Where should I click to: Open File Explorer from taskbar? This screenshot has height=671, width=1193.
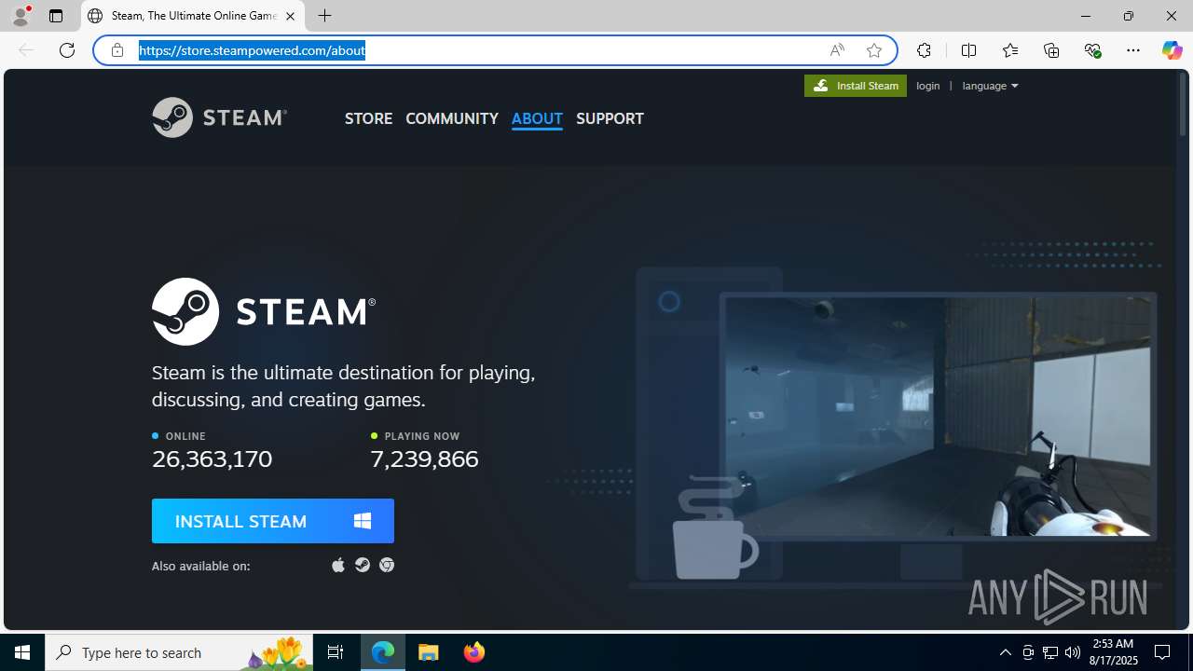pos(429,652)
